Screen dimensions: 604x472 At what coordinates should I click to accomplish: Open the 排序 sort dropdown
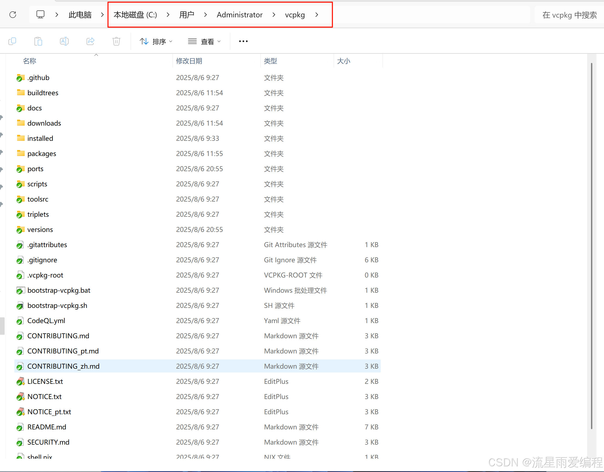pos(156,42)
